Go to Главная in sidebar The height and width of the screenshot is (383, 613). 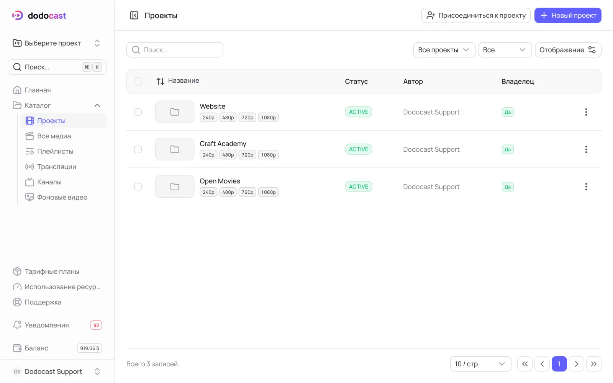pyautogui.click(x=57, y=90)
